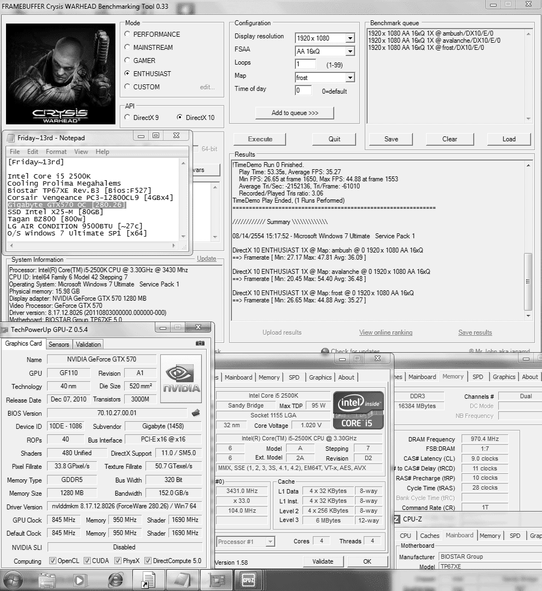Load a benchmark queue

tap(509, 139)
